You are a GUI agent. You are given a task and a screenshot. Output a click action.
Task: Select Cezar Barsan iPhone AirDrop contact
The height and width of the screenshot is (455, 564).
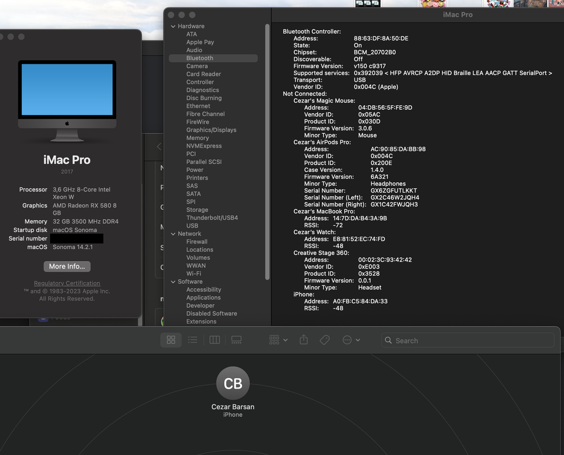point(233,392)
